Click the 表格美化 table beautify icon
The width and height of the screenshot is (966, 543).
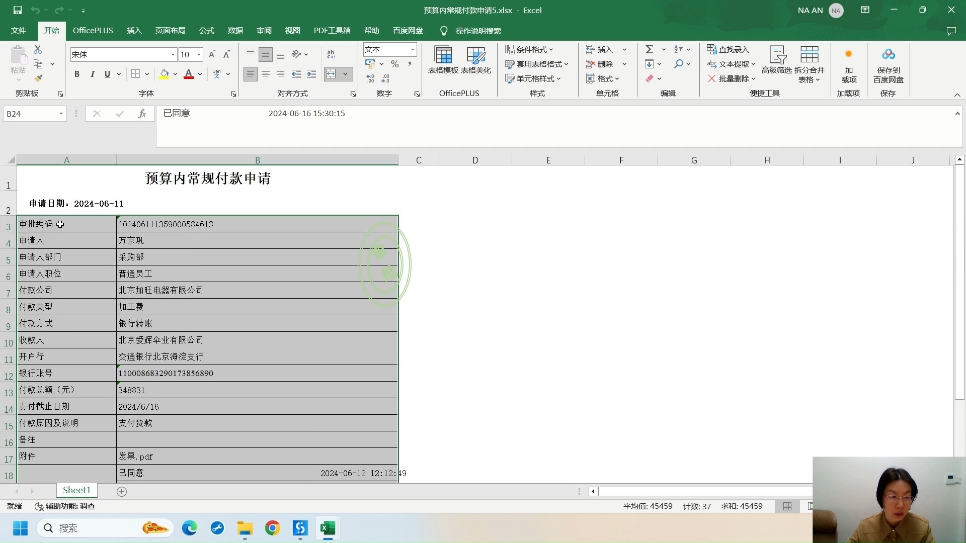[x=476, y=60]
